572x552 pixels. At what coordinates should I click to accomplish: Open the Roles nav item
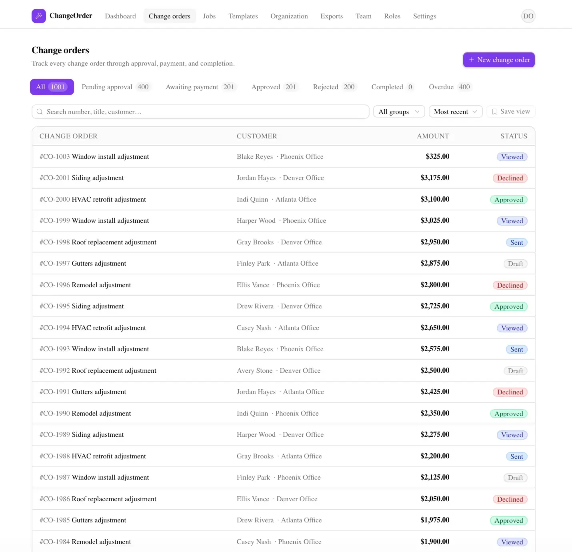pos(392,16)
